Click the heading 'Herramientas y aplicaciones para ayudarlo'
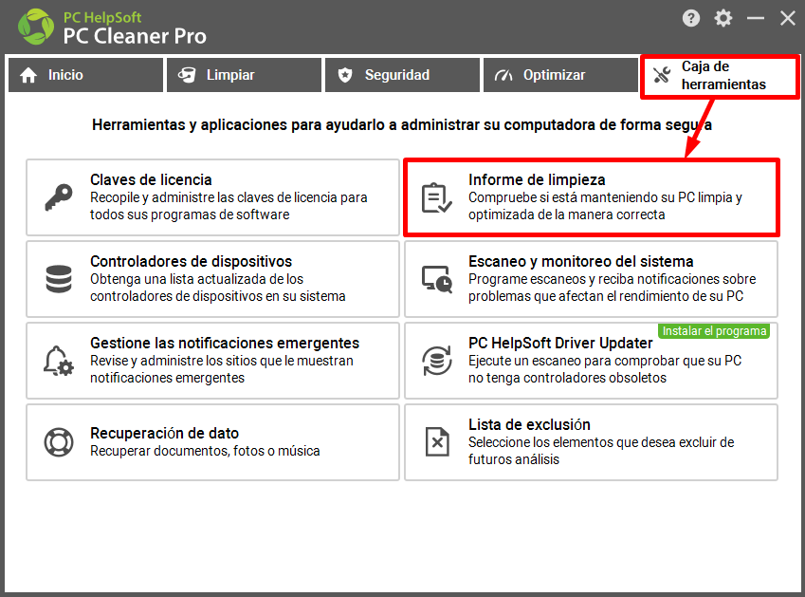This screenshot has height=597, width=805. click(401, 125)
